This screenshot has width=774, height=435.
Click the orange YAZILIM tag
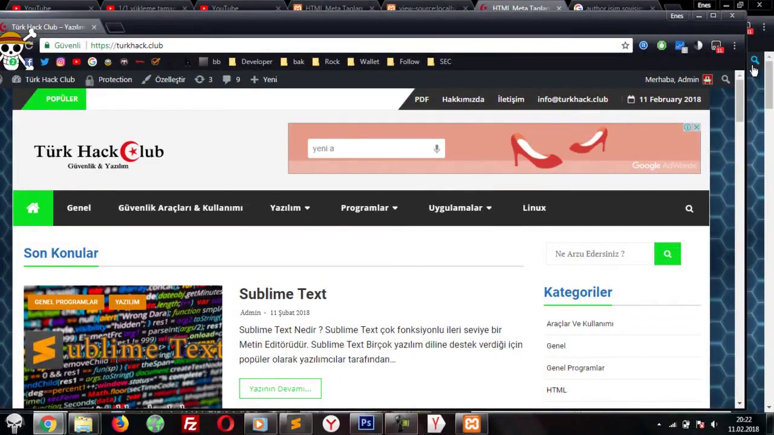click(x=127, y=301)
